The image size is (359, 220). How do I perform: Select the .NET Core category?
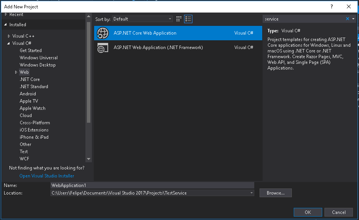click(x=30, y=79)
